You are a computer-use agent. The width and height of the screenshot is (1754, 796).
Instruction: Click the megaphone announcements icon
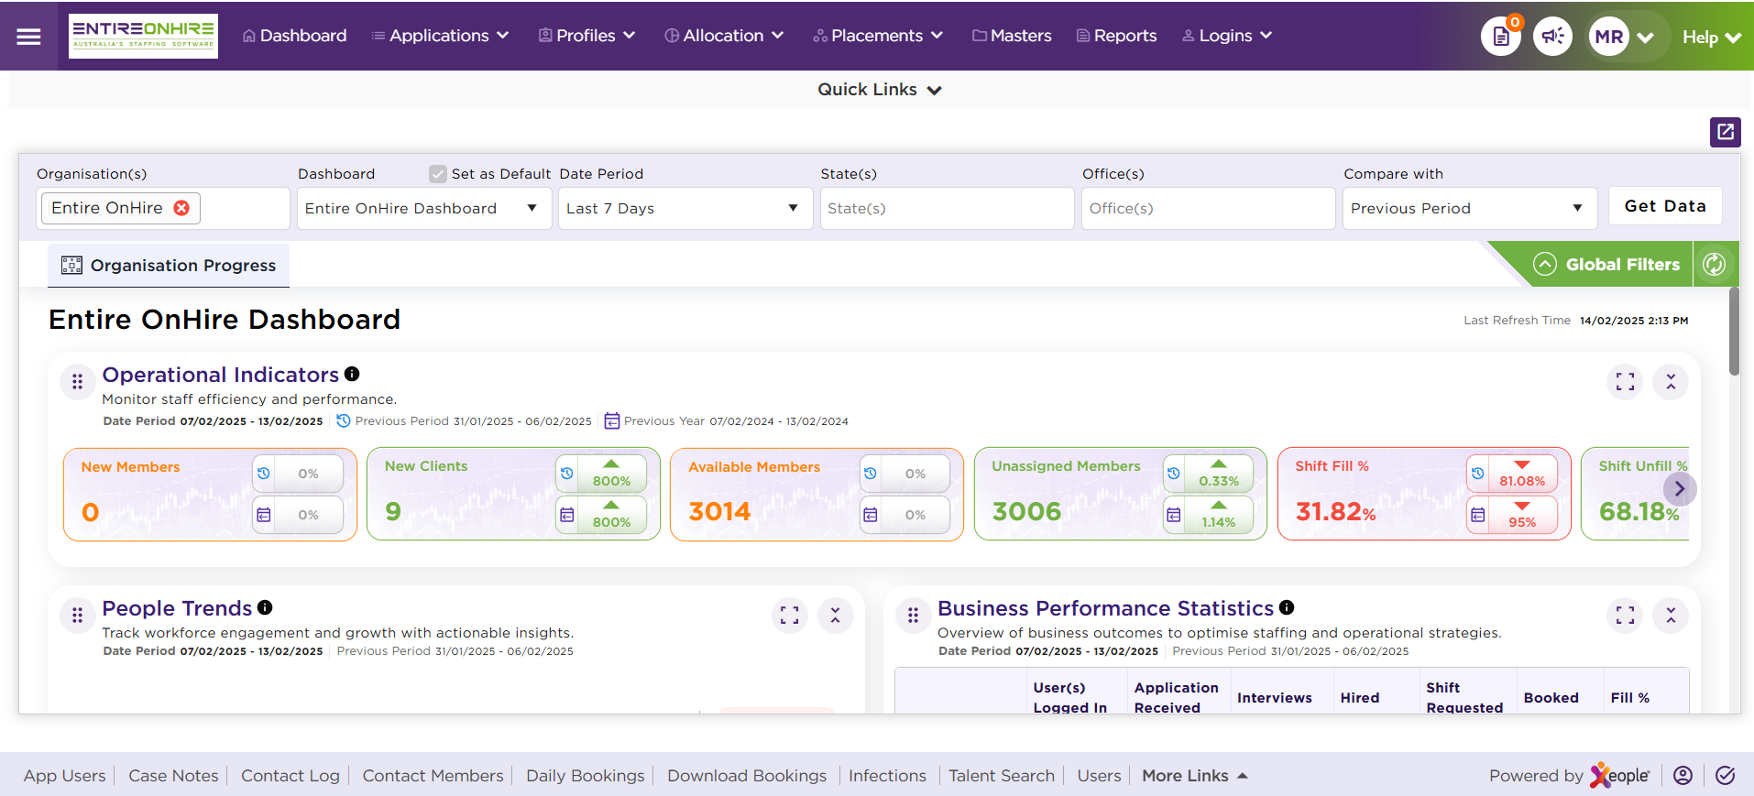coord(1552,37)
